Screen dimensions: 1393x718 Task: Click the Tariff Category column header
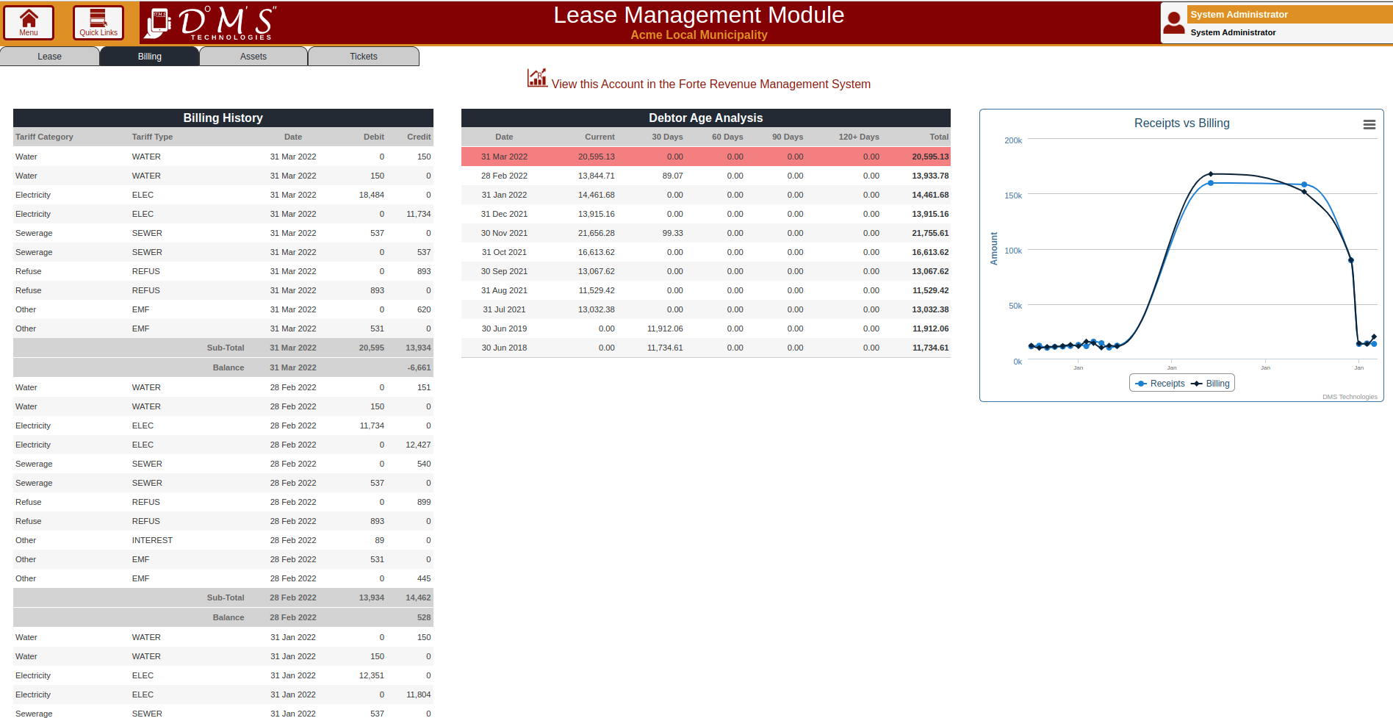pyautogui.click(x=44, y=137)
